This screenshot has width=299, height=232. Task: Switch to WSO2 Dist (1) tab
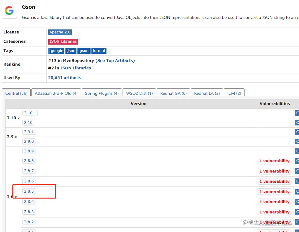tap(139, 93)
